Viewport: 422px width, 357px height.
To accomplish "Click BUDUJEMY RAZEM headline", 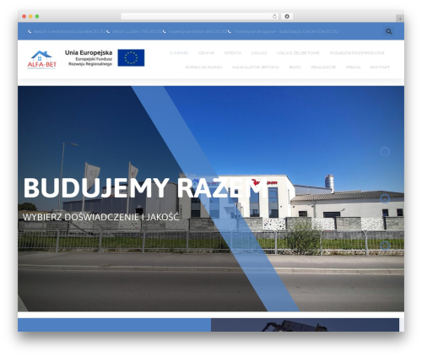I will pyautogui.click(x=145, y=188).
